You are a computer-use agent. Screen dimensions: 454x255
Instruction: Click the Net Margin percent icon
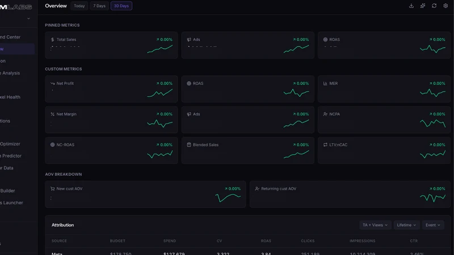52,114
